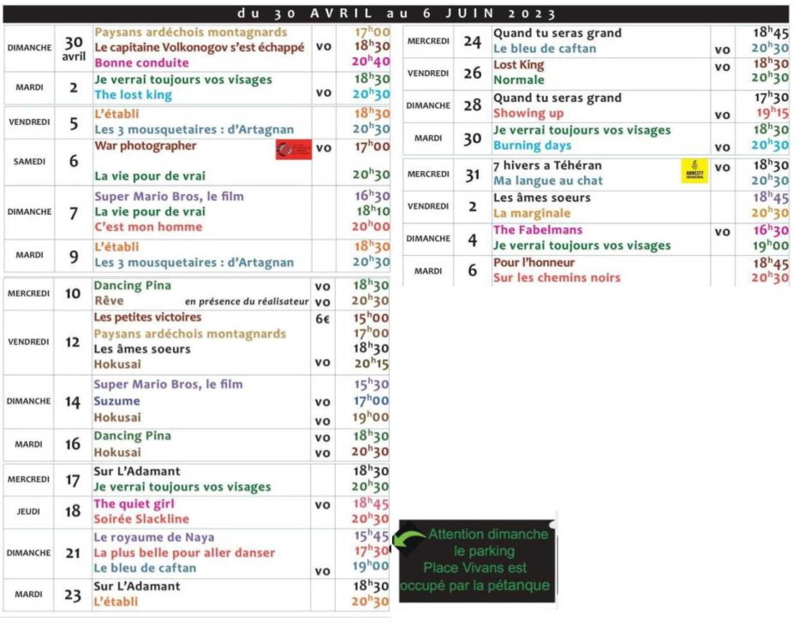Viewport: 798px width, 627px height.
Task: Select 'War photographer' title
Action: [x=145, y=146]
